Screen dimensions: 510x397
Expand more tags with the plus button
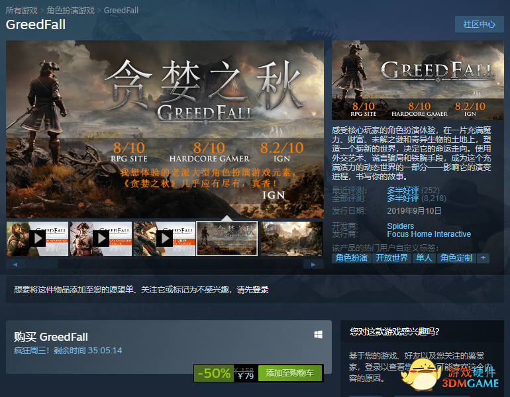click(484, 258)
